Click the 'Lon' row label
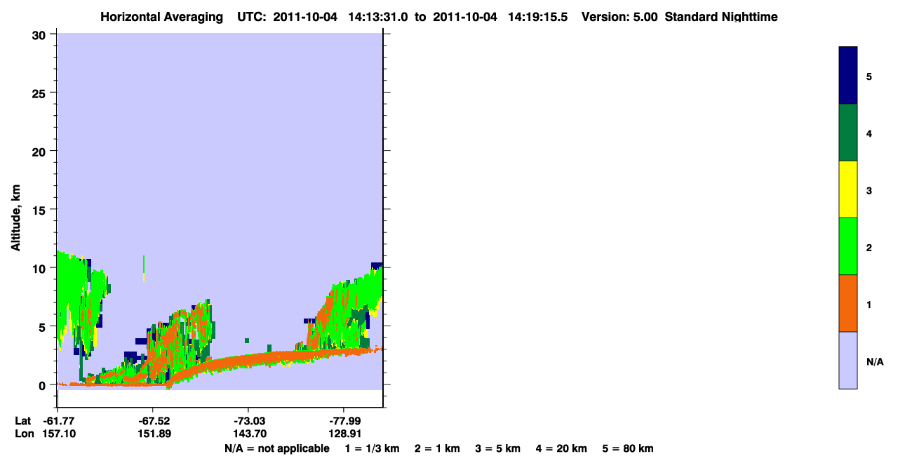This screenshot has width=912, height=468. pos(23,434)
